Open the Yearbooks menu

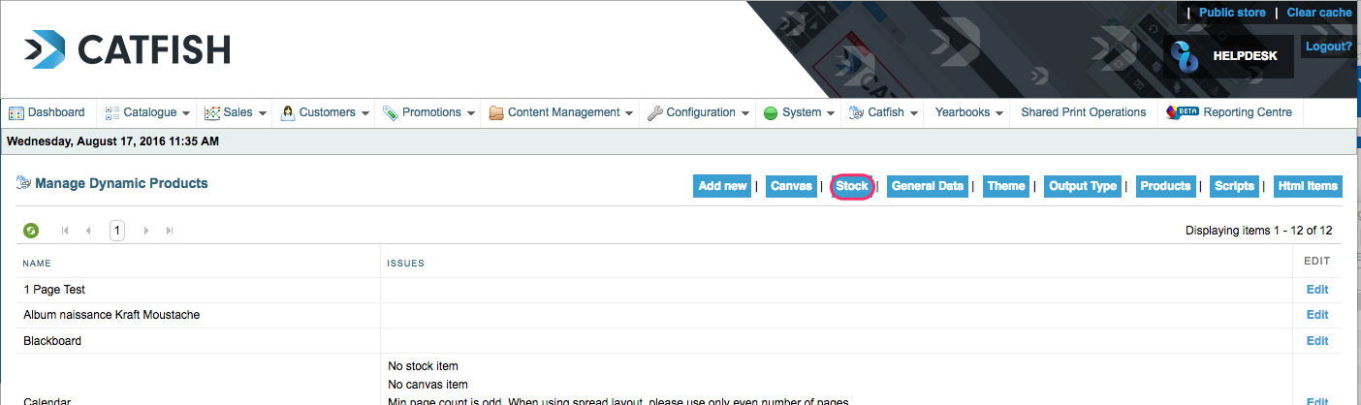pos(967,112)
